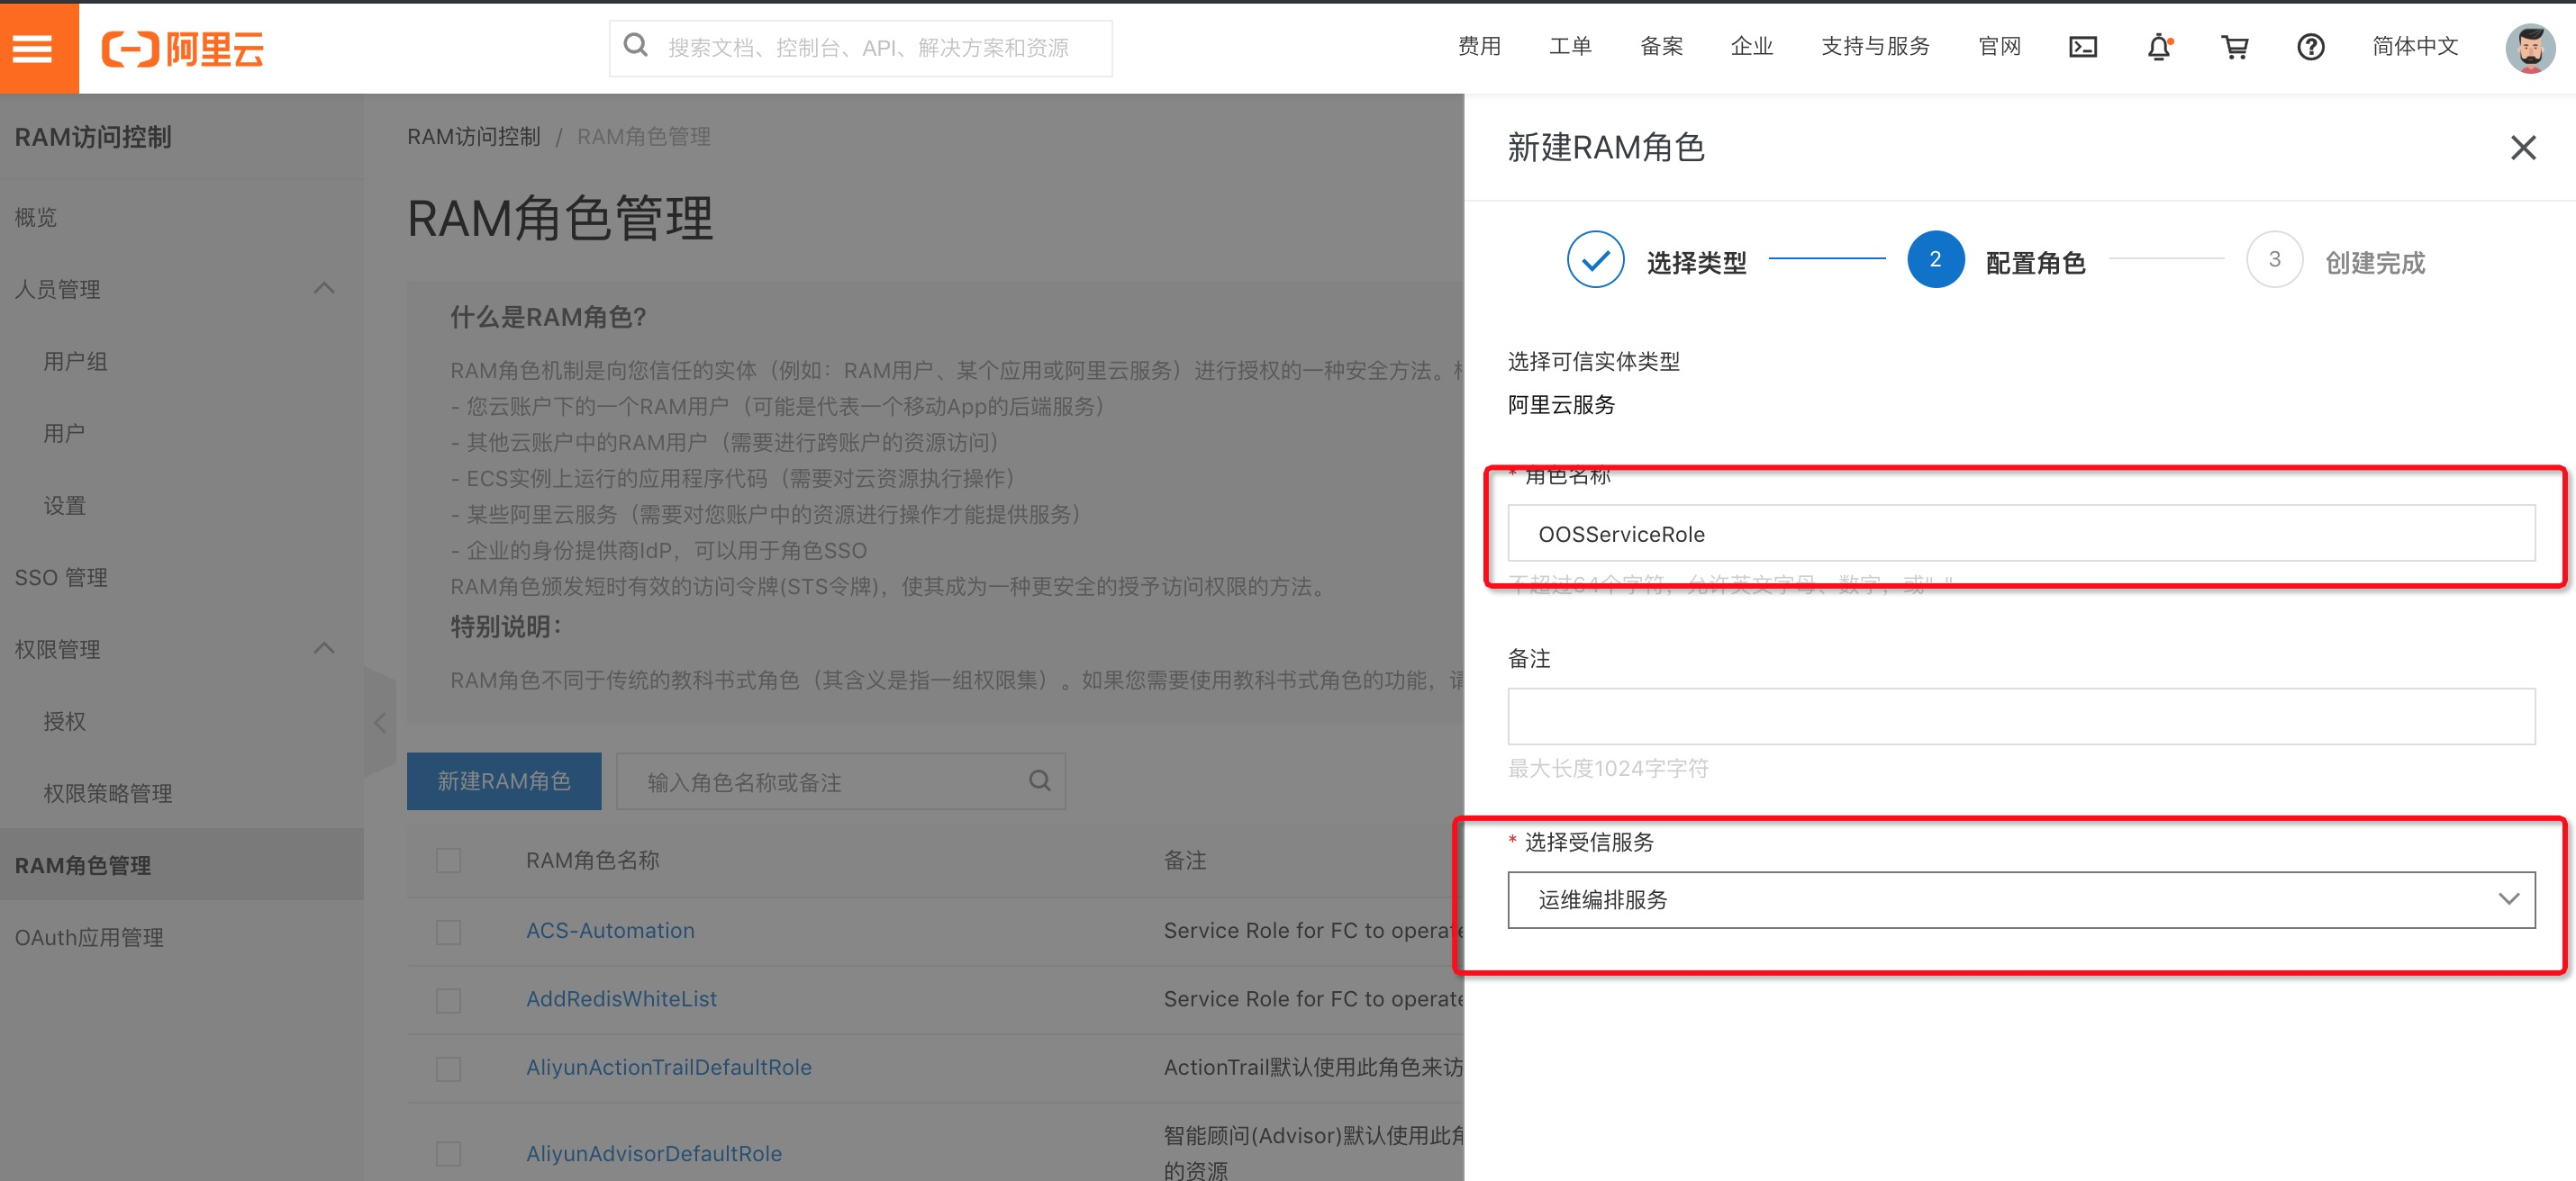Collapse the 人员管理 sidebar section

coord(323,289)
